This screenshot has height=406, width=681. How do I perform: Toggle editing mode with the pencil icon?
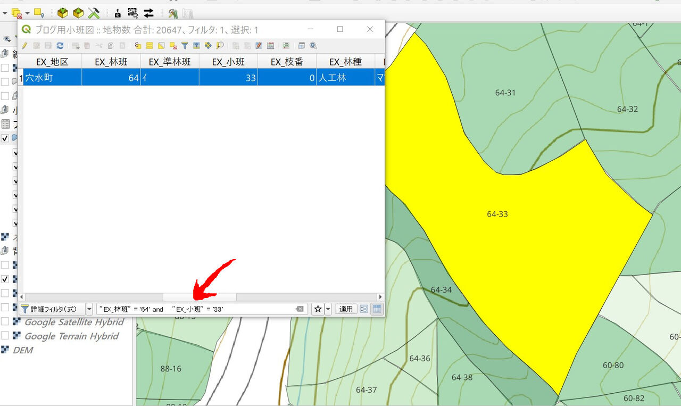(24, 46)
